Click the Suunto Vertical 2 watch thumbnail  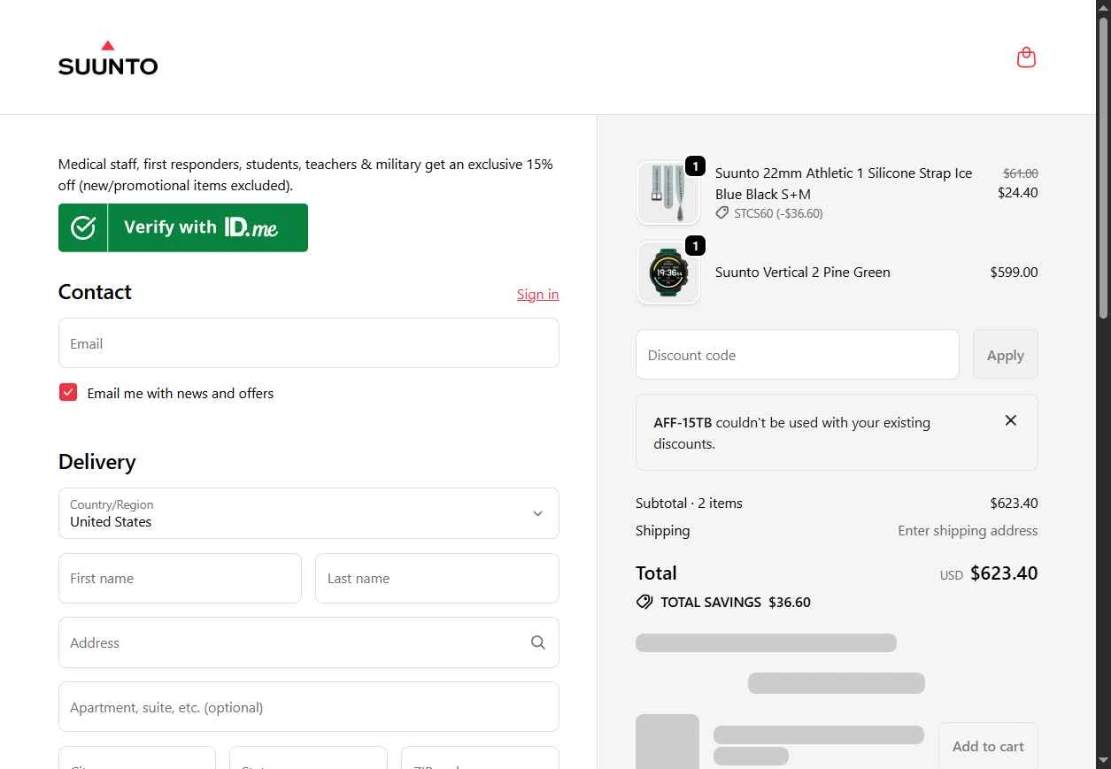(668, 273)
